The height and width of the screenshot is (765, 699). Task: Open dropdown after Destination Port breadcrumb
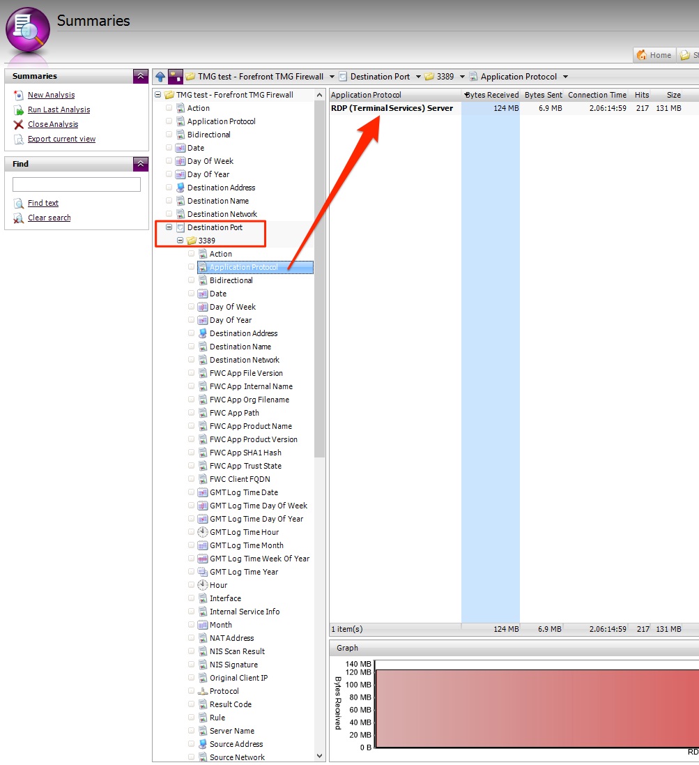tap(418, 77)
